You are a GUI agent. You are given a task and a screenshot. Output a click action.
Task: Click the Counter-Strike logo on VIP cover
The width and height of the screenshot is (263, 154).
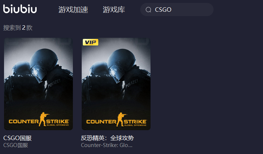[x=116, y=120]
